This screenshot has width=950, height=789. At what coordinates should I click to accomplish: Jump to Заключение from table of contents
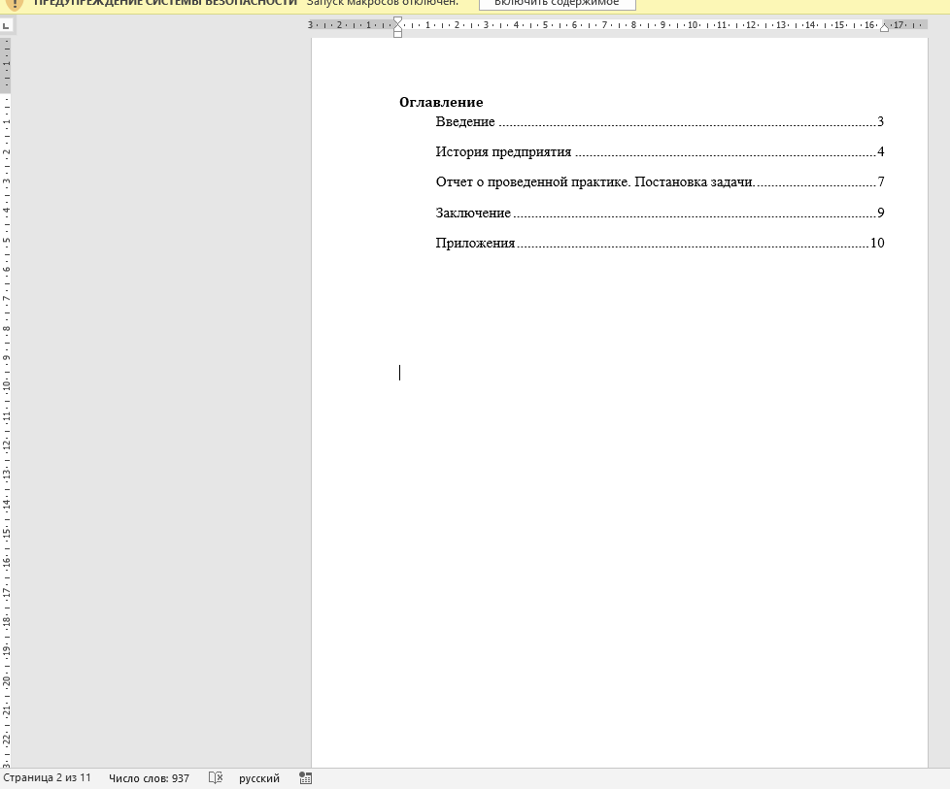[473, 214]
